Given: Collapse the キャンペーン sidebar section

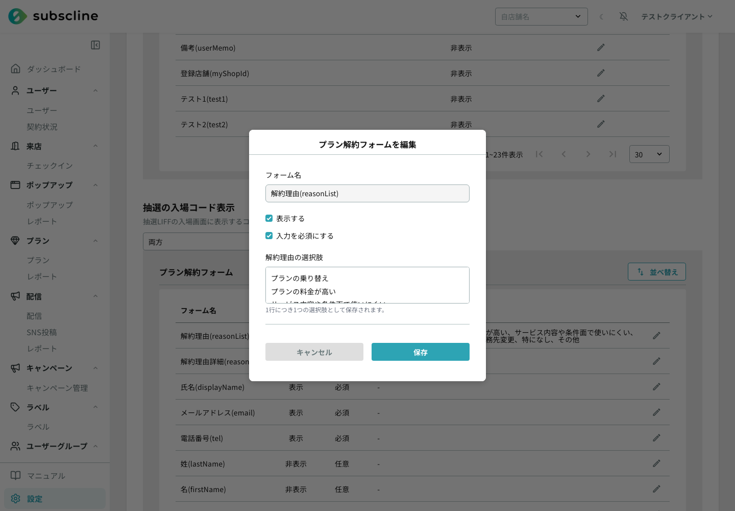Looking at the screenshot, I should pyautogui.click(x=95, y=368).
